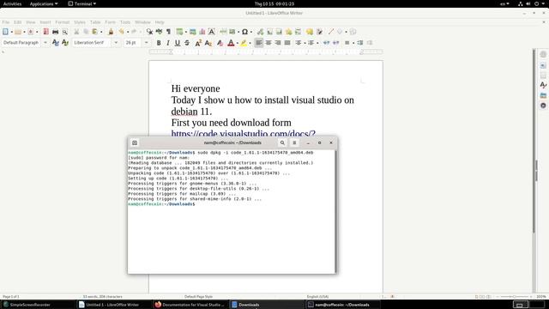Toggle Strikethrough formatting
Viewport: 549px width, 309px height.
[187, 43]
